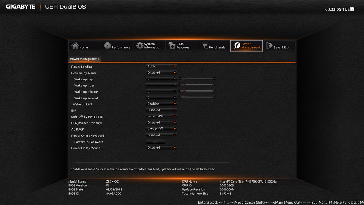The height and width of the screenshot is (205, 364).
Task: Click the CPU name i7-4770K text
Action: 248,182
